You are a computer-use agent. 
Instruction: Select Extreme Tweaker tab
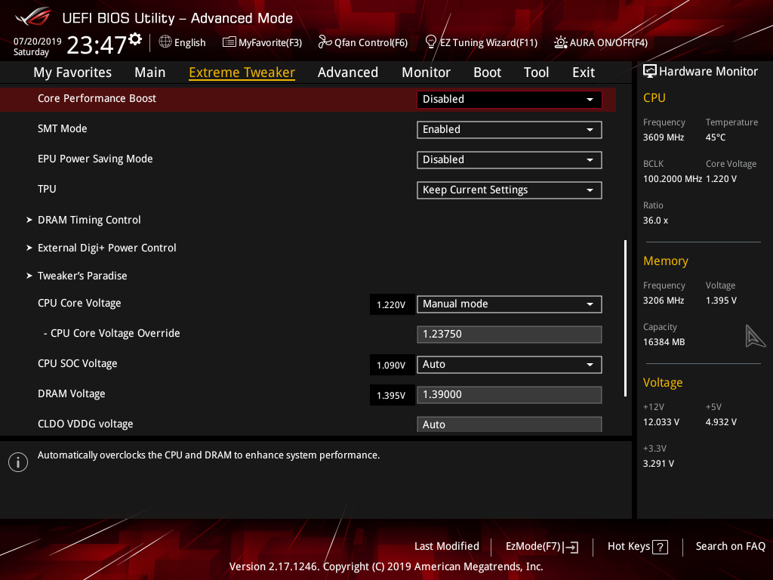pyautogui.click(x=242, y=72)
